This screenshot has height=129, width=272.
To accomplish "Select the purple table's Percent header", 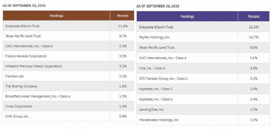I will click(x=253, y=17).
